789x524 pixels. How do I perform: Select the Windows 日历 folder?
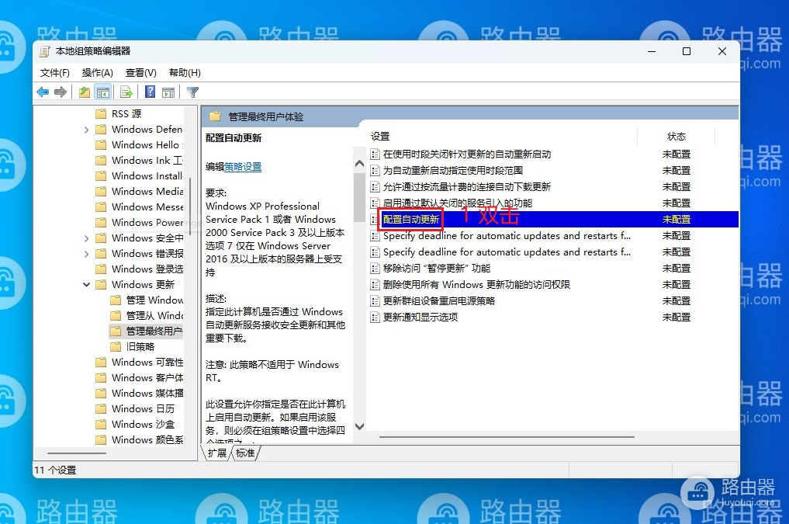pos(135,409)
